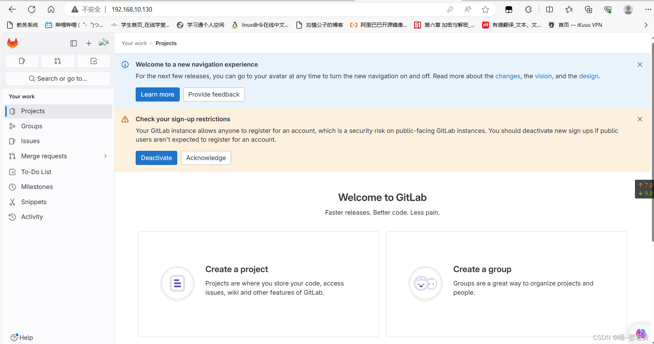Open assigned issues shortcut icon
654x344 pixels.
pyautogui.click(x=22, y=61)
